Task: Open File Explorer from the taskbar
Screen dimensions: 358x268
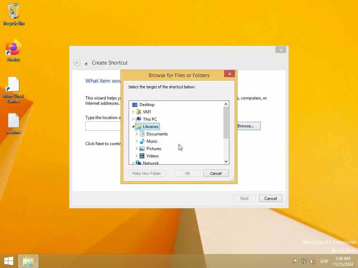Action: [x=28, y=261]
